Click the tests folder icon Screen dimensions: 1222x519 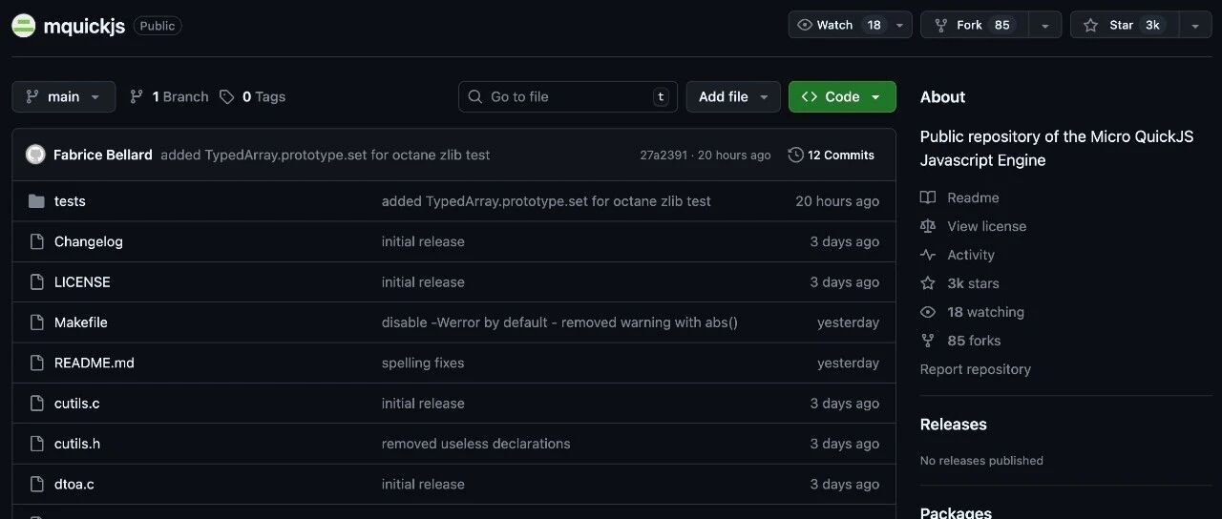[37, 201]
